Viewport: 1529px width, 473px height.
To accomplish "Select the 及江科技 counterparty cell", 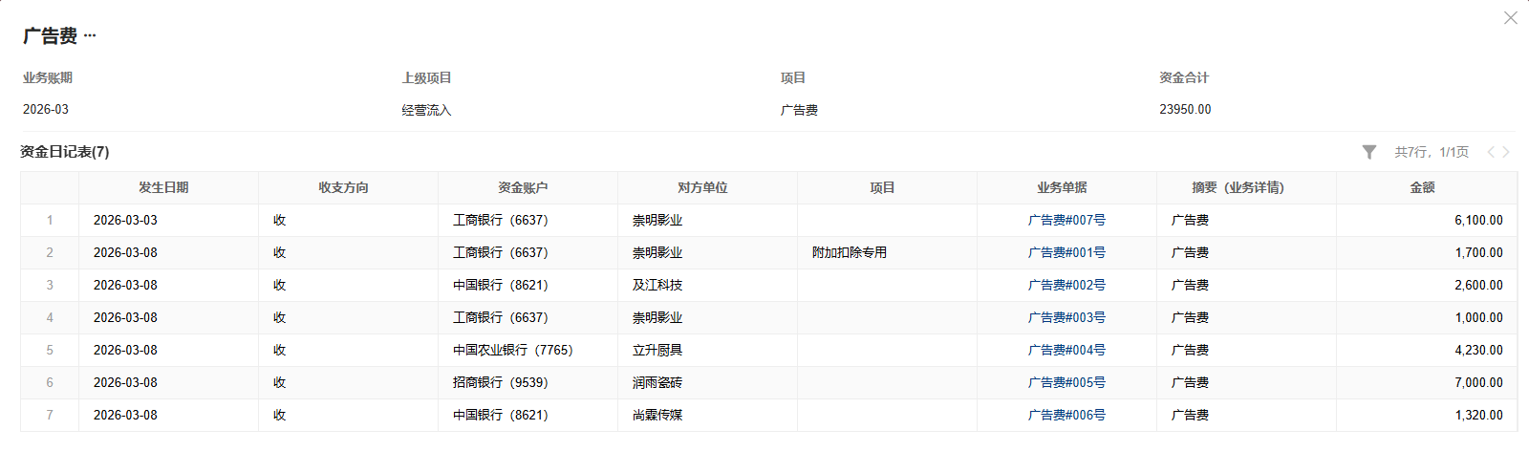I will tap(707, 285).
